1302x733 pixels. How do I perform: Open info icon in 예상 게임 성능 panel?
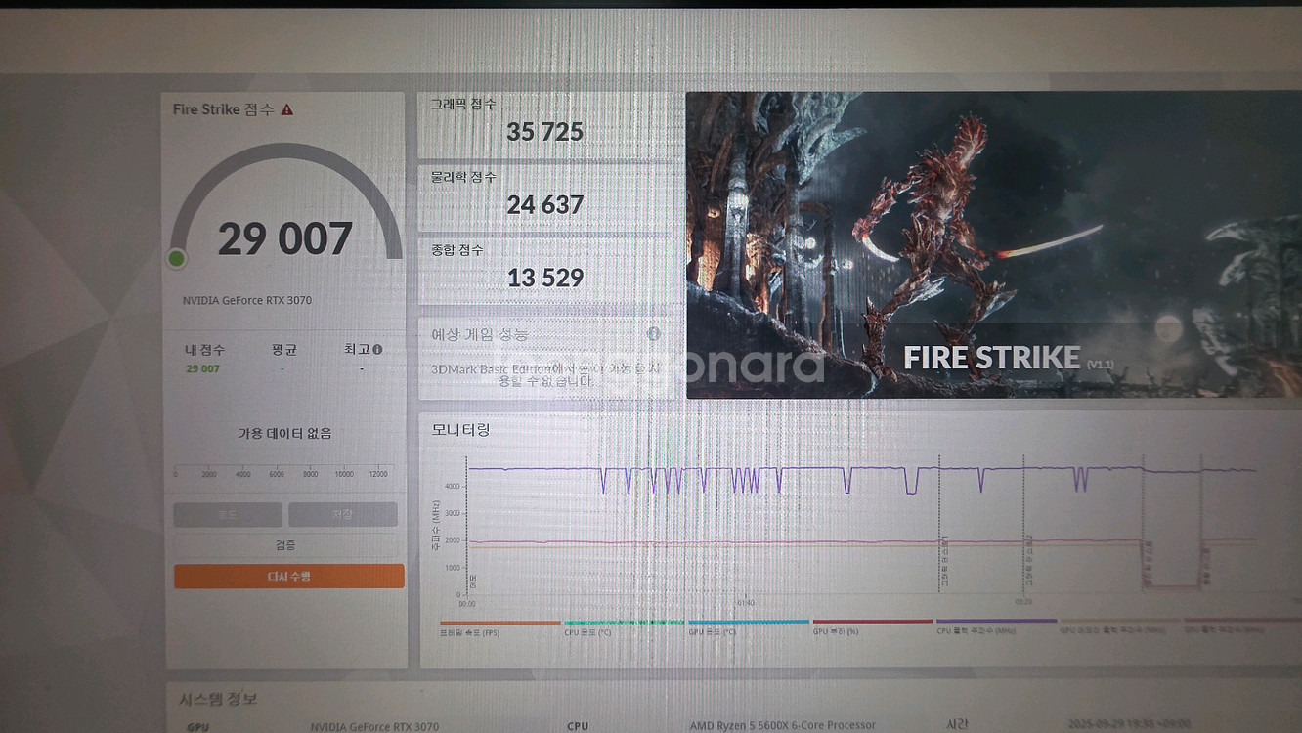(653, 333)
